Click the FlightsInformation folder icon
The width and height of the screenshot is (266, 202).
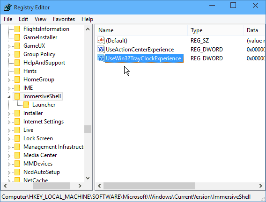(x=17, y=29)
